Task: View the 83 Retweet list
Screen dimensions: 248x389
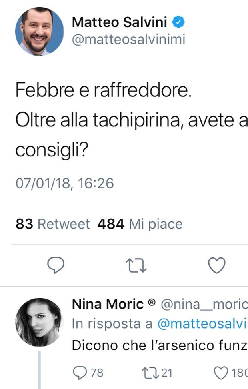Action: [53, 224]
